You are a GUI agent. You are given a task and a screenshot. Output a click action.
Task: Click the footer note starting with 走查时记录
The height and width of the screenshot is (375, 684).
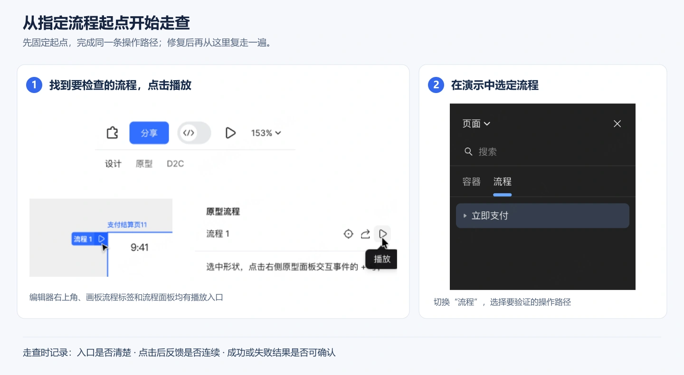179,353
